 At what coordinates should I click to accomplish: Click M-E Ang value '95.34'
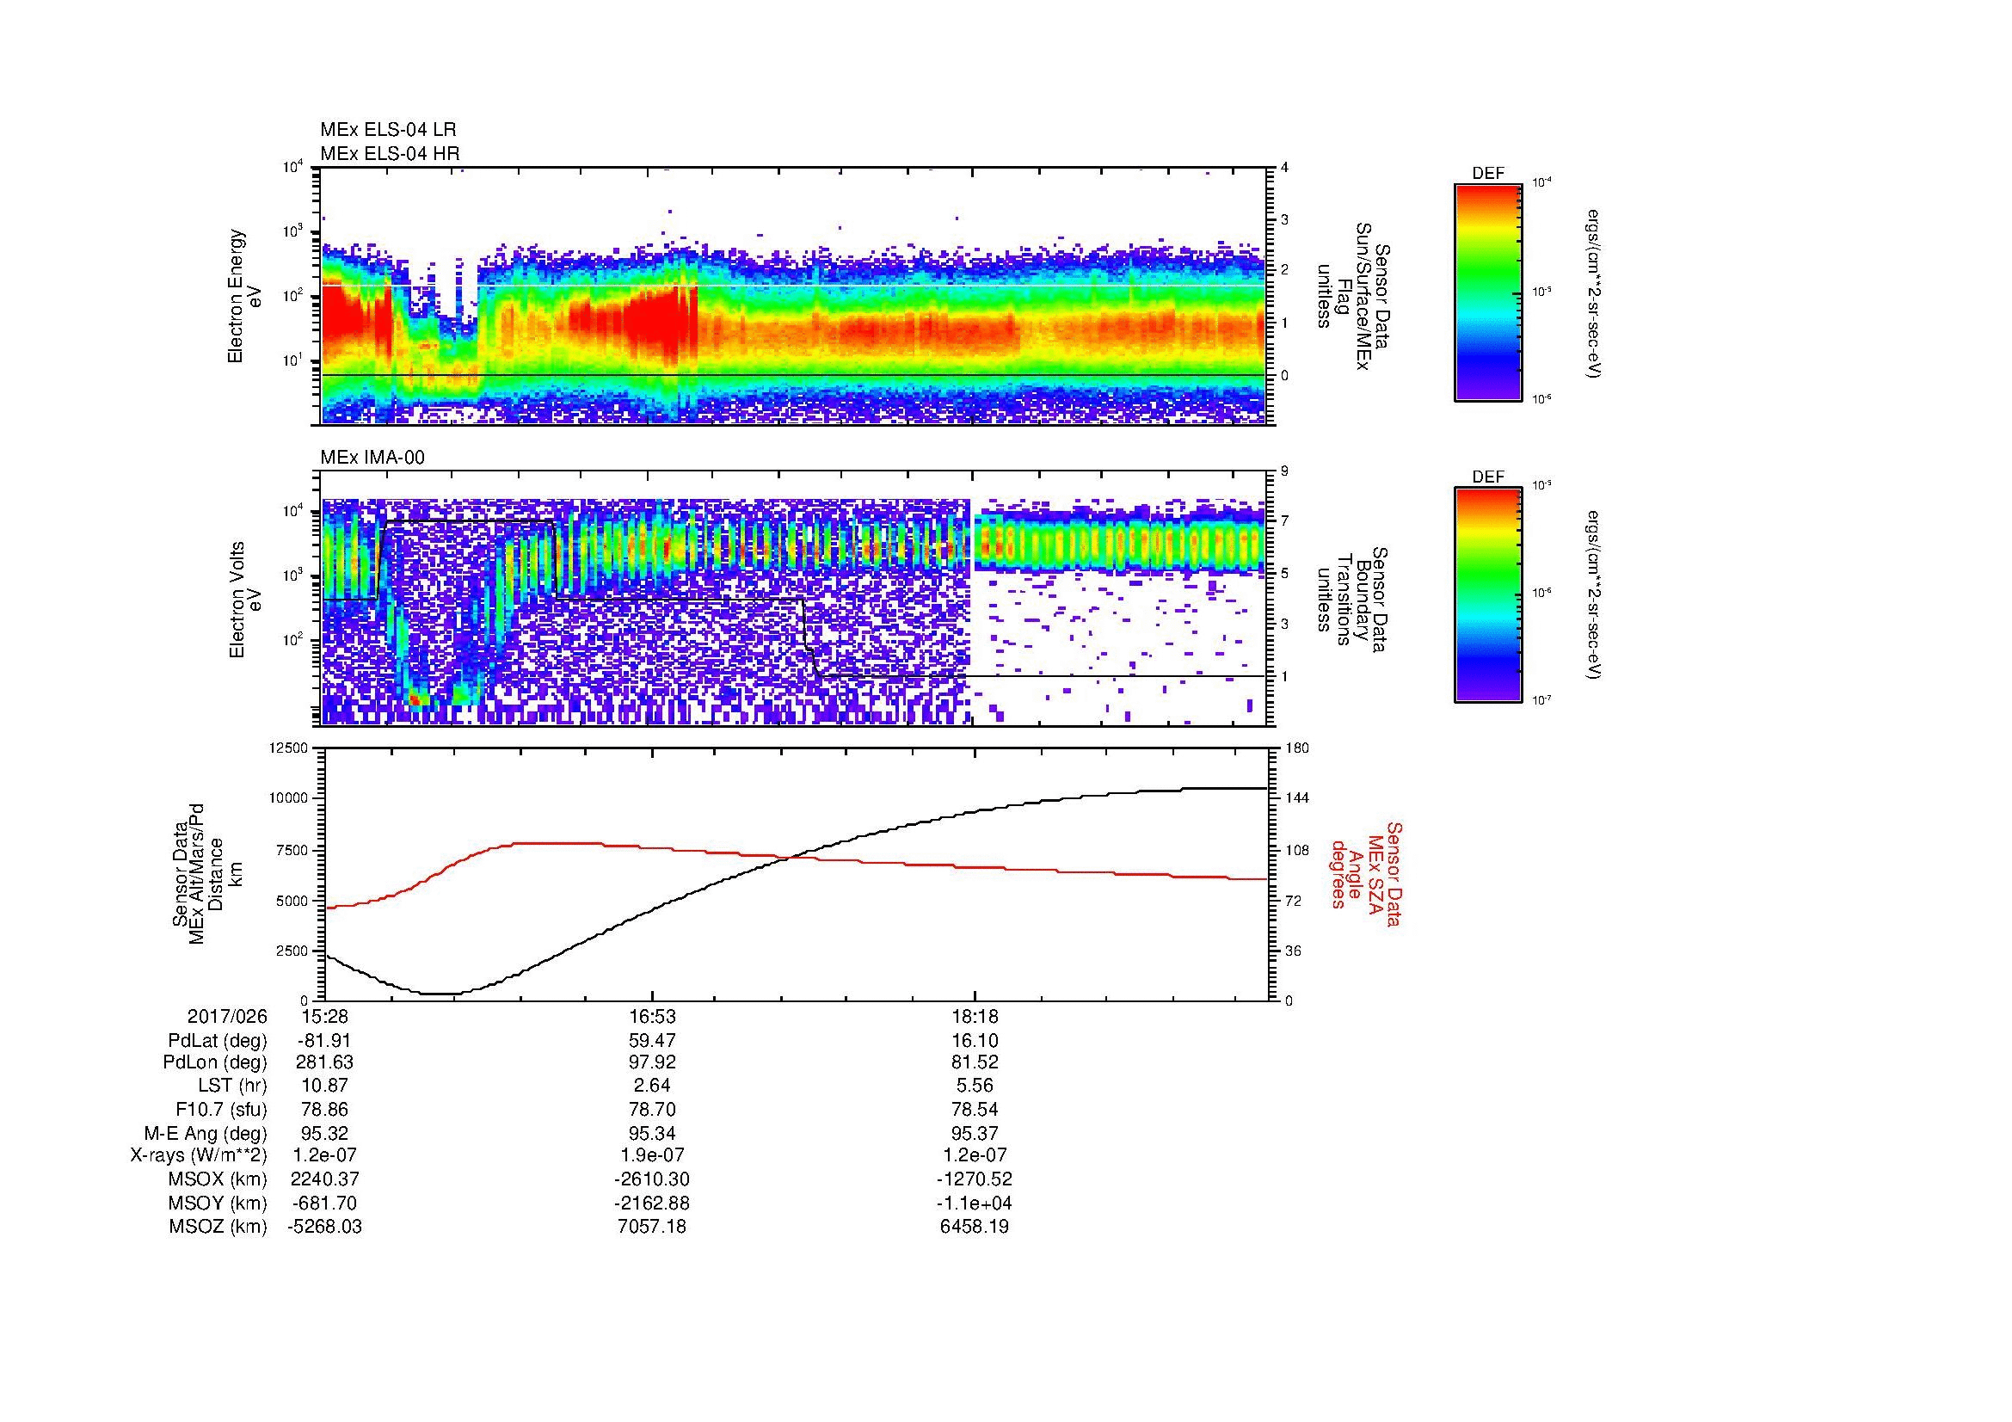pyautogui.click(x=652, y=1133)
